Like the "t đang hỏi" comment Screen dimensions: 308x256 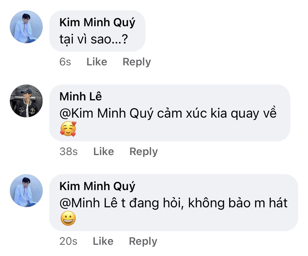[x=103, y=241]
